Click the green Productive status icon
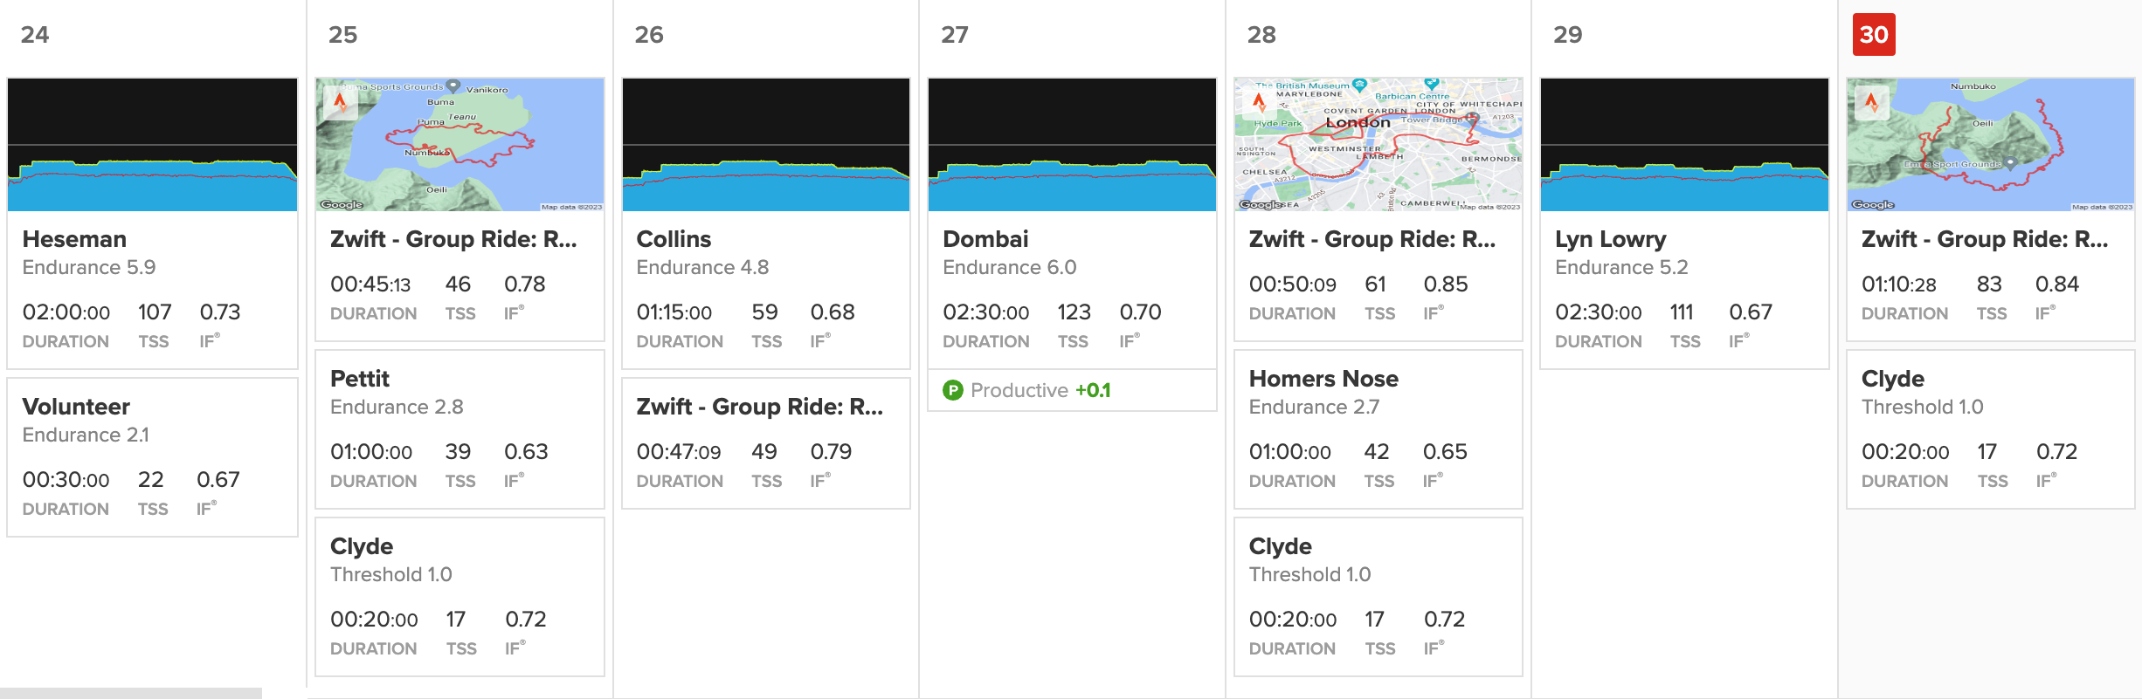The image size is (2142, 699). [953, 391]
